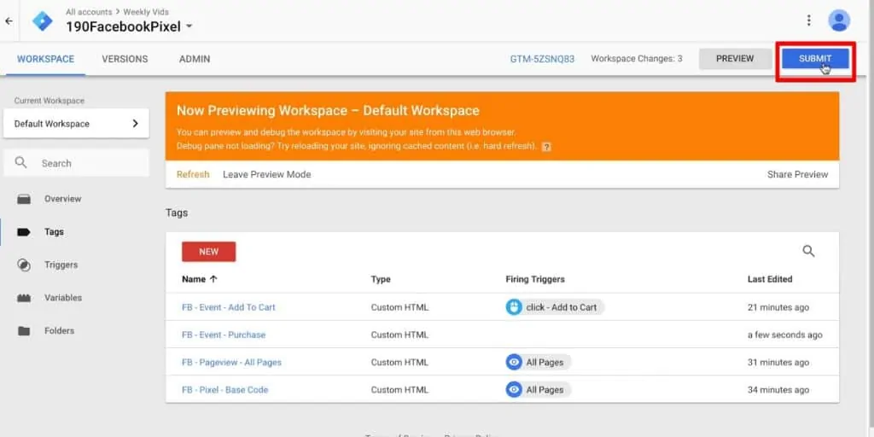
Task: Click the GTM-5ZSNQ83 container ID
Action: pos(542,59)
